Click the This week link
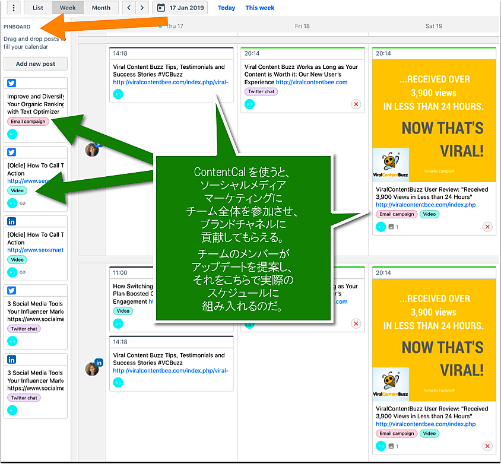The height and width of the screenshot is (464, 501). (259, 8)
